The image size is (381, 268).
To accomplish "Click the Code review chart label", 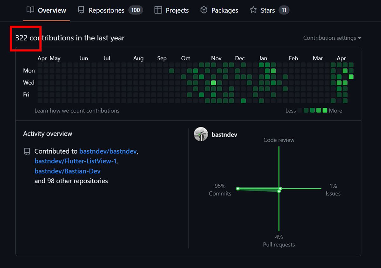I will (x=279, y=140).
